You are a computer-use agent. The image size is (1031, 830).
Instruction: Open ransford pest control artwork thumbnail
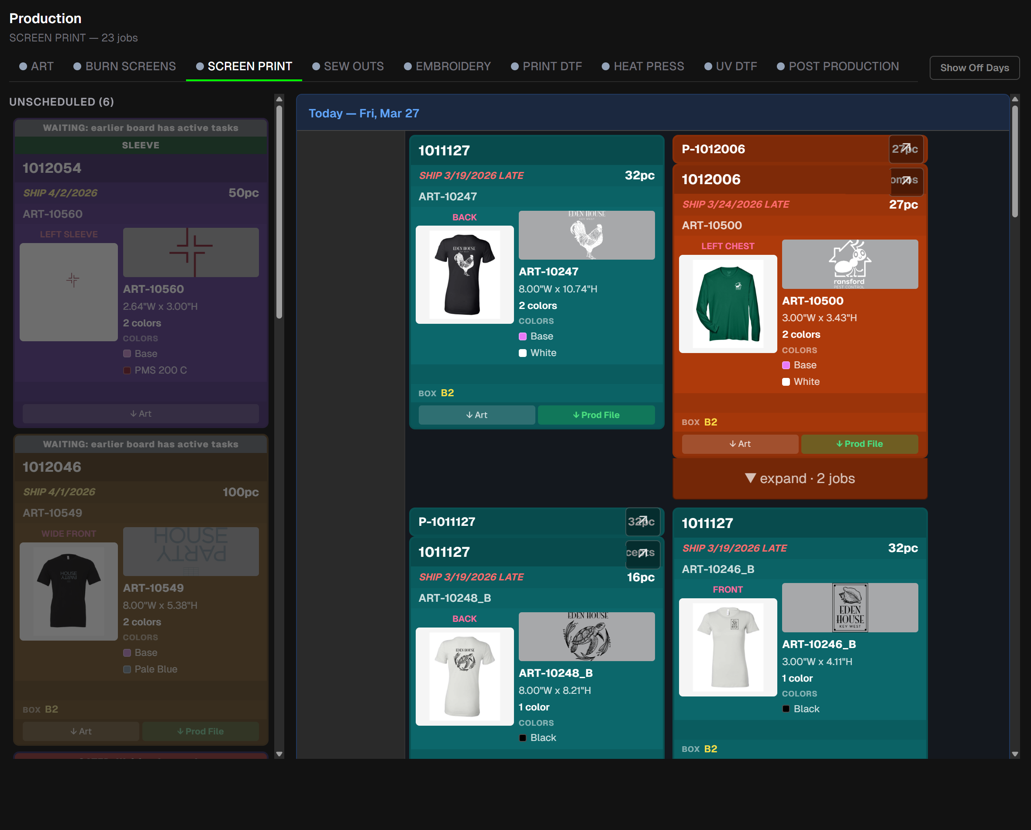tap(849, 264)
